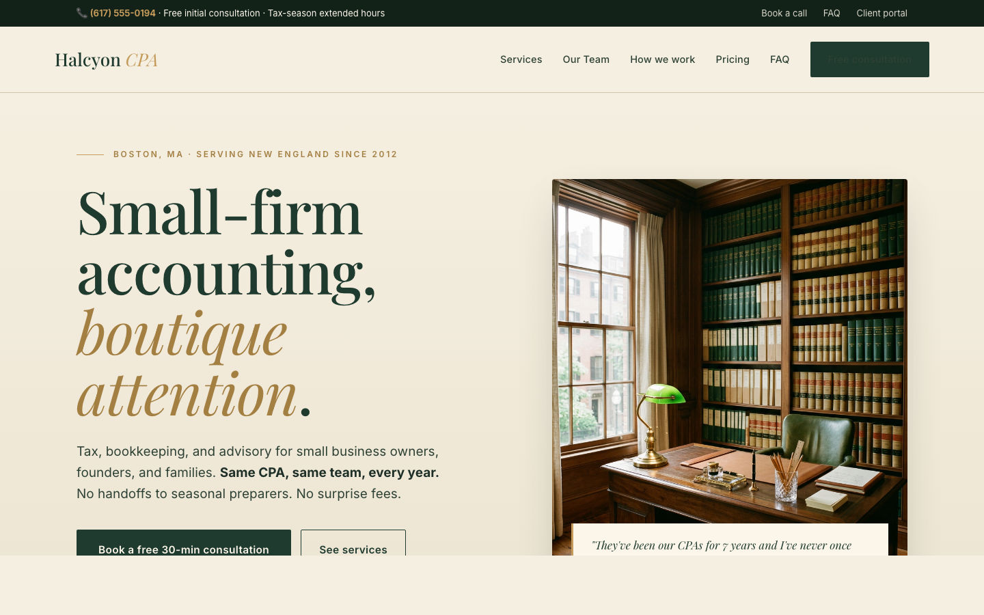Click the client testimonial quote card

tap(730, 540)
